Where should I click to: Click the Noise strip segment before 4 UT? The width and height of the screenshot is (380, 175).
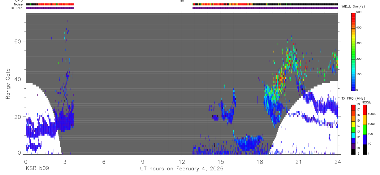[x=50, y=4]
